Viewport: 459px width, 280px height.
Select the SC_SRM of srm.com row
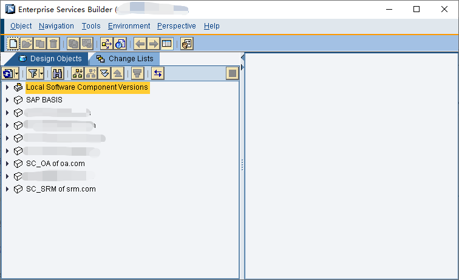point(61,189)
